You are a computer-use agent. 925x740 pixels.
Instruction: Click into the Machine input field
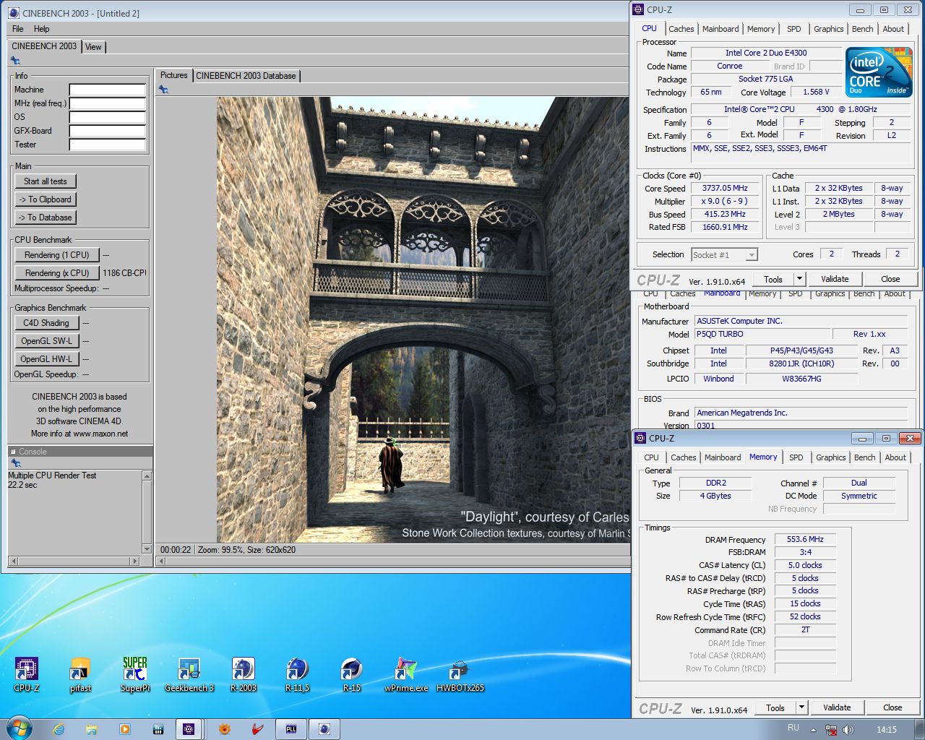pyautogui.click(x=108, y=90)
